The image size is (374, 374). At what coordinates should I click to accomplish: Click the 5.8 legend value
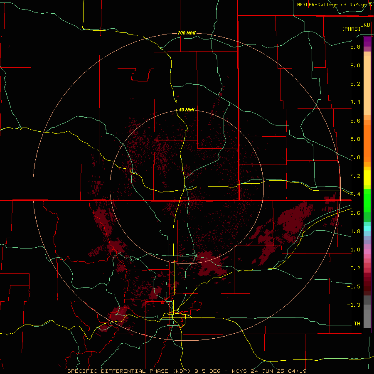[355, 139]
